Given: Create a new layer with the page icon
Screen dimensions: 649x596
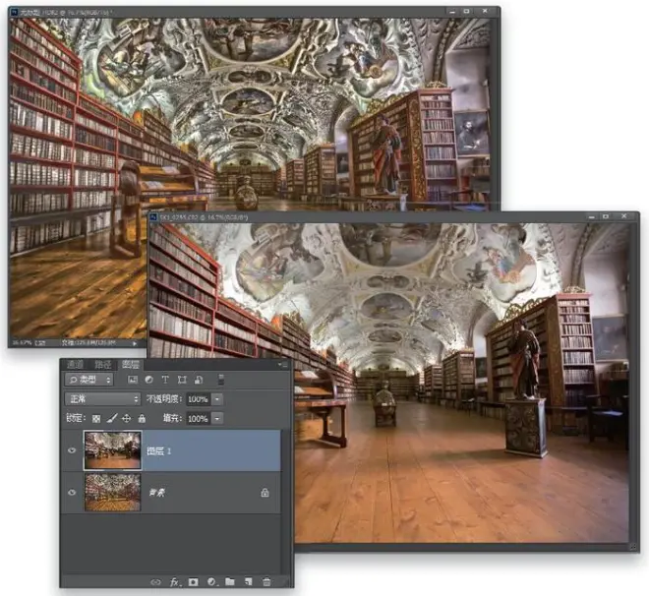Looking at the screenshot, I should pos(248,582).
